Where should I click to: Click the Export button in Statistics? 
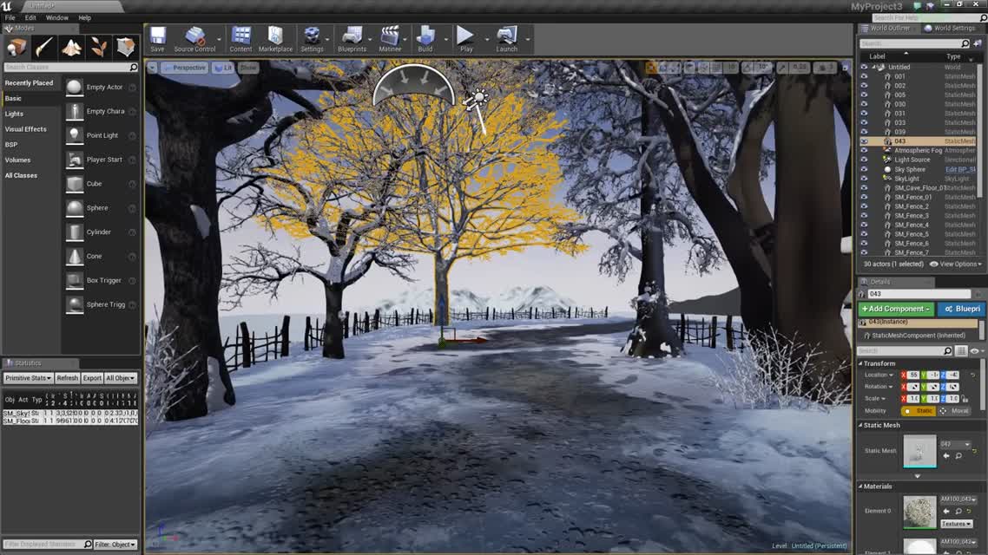click(92, 378)
